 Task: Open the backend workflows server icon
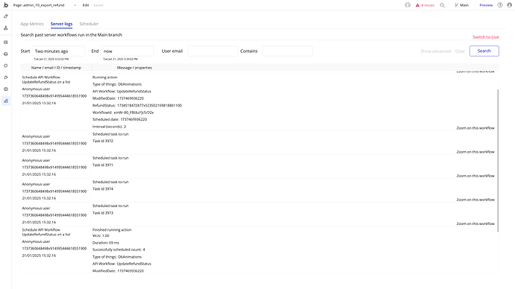[5, 42]
